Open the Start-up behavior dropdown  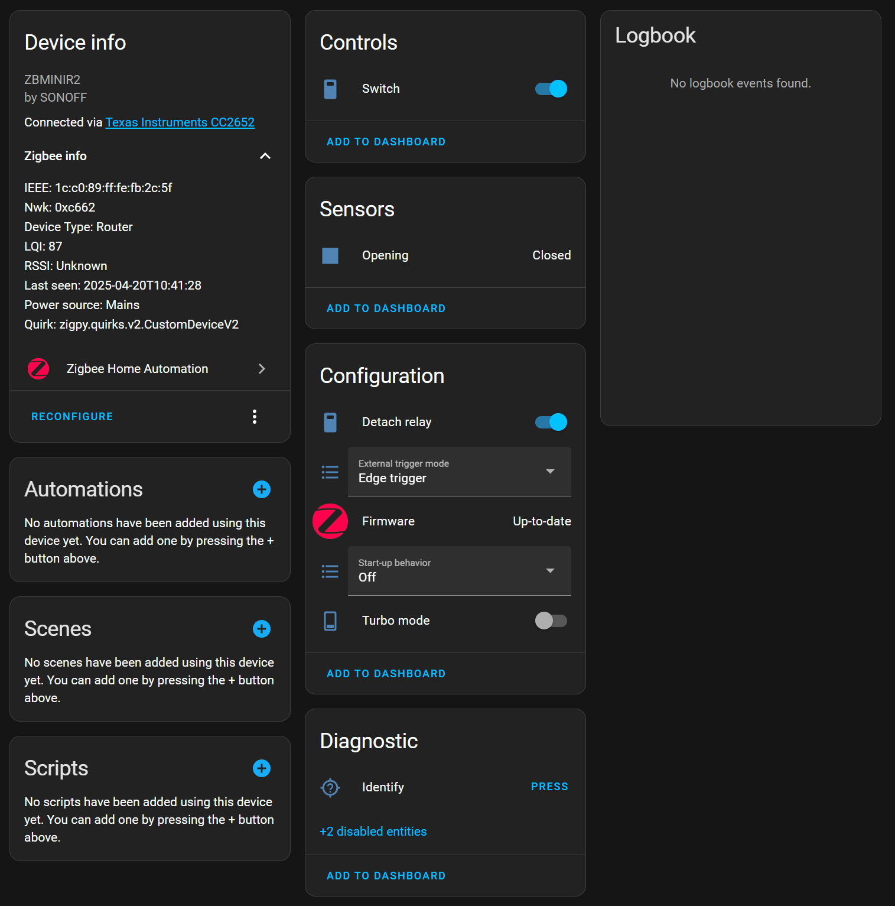pyautogui.click(x=550, y=570)
